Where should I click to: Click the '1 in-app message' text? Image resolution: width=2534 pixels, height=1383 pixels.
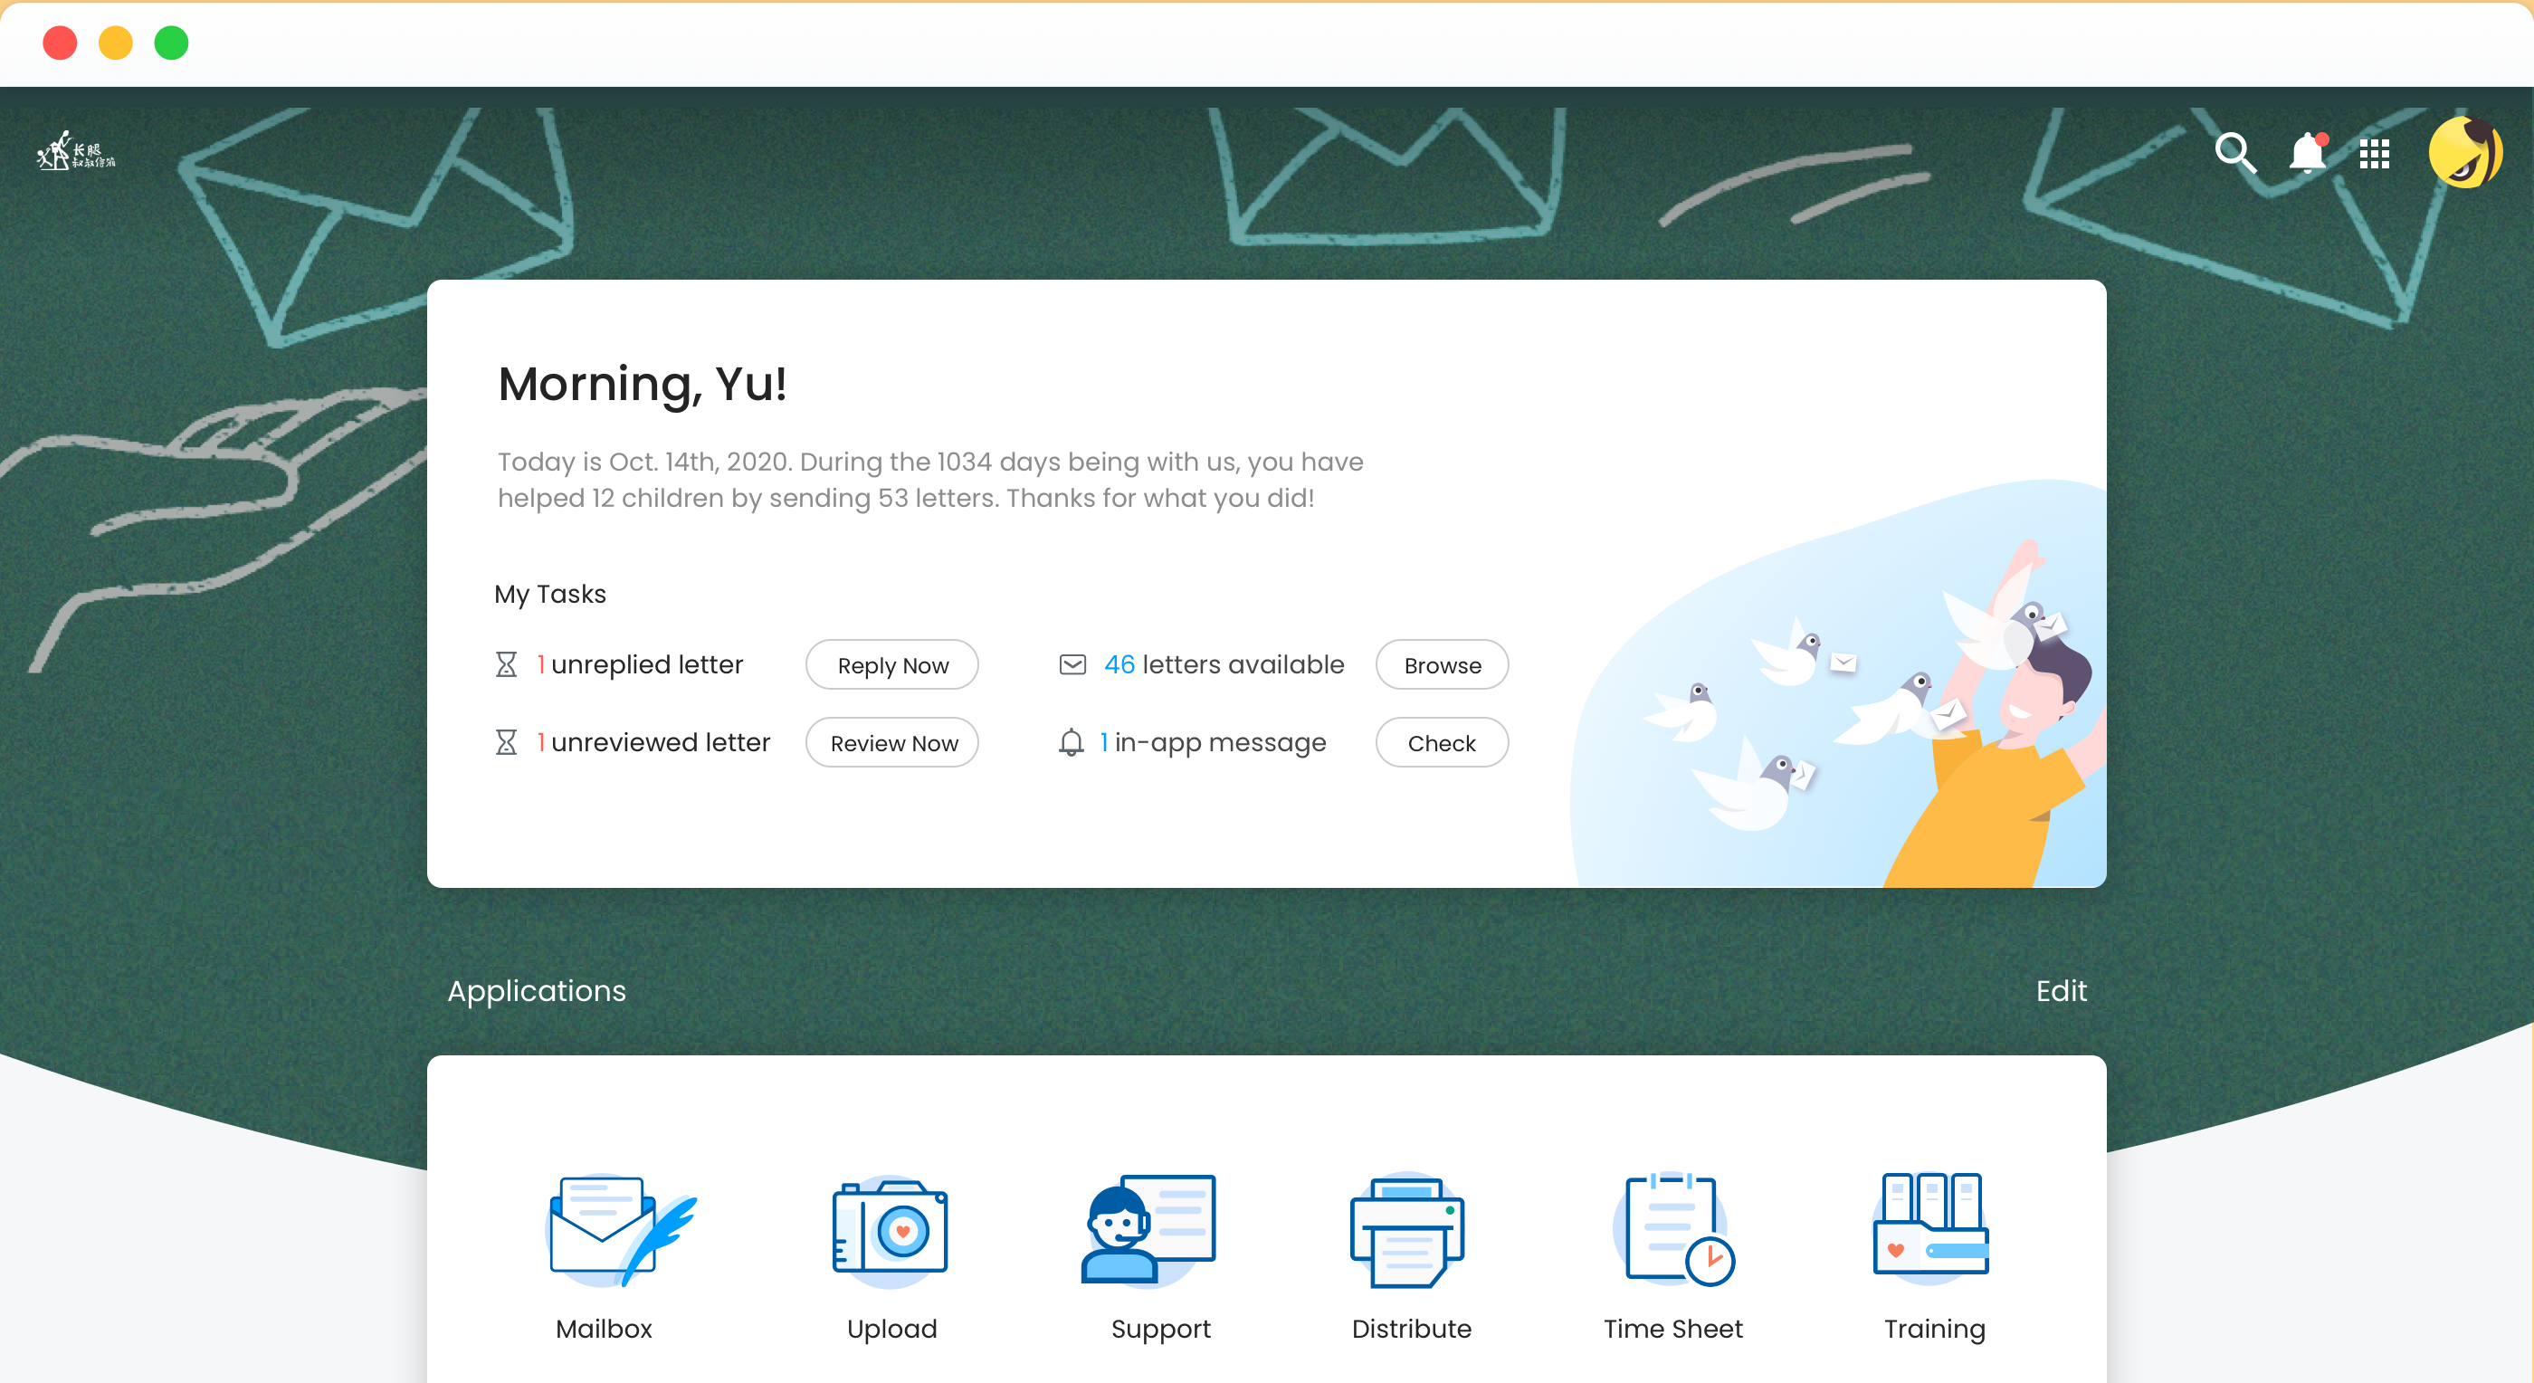tap(1213, 743)
